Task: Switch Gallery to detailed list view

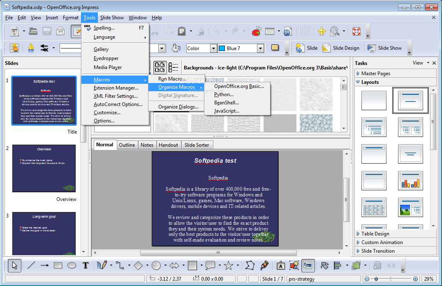Action: 173,67
